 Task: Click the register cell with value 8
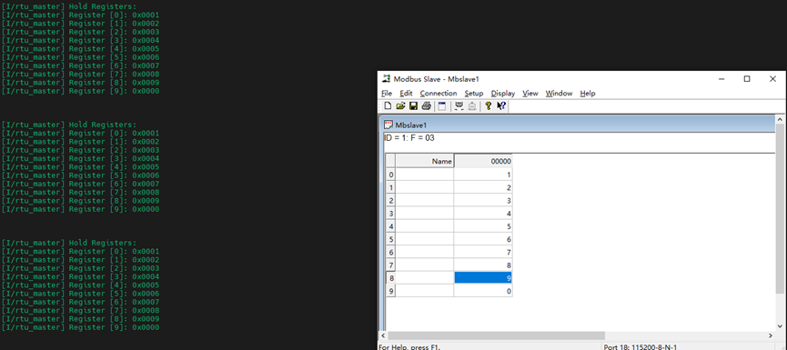tap(483, 265)
